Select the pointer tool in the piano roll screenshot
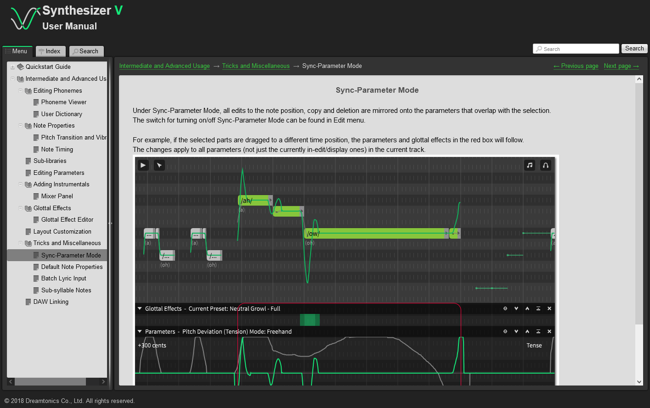The height and width of the screenshot is (408, 650). [159, 165]
